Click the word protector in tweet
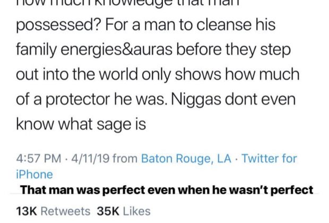The height and width of the screenshot is (223, 329). (x=78, y=100)
